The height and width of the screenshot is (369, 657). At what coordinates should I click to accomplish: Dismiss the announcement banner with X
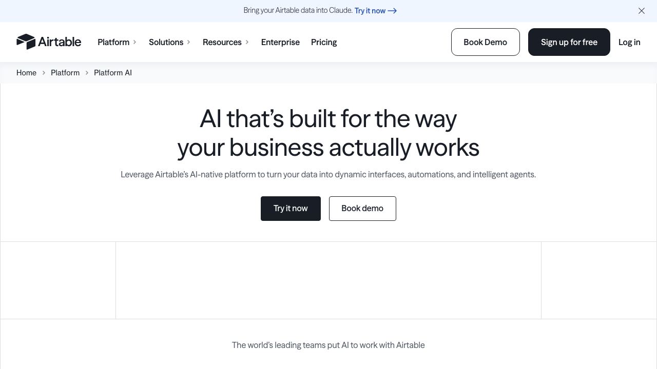coord(642,11)
